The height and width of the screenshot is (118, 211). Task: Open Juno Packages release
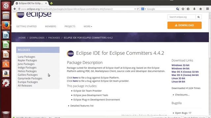[26, 64]
